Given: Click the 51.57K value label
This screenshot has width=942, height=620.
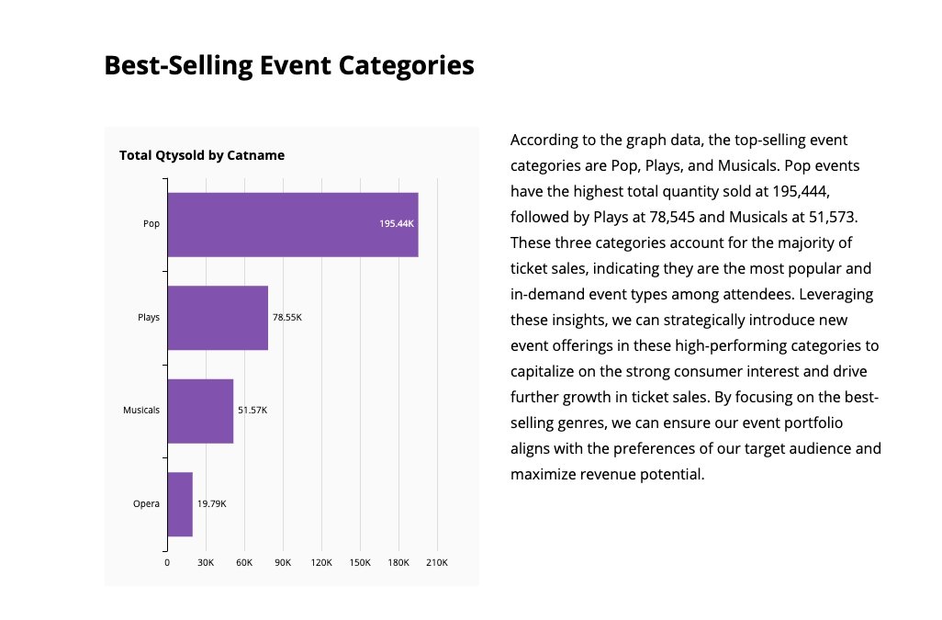Looking at the screenshot, I should pyautogui.click(x=252, y=411).
